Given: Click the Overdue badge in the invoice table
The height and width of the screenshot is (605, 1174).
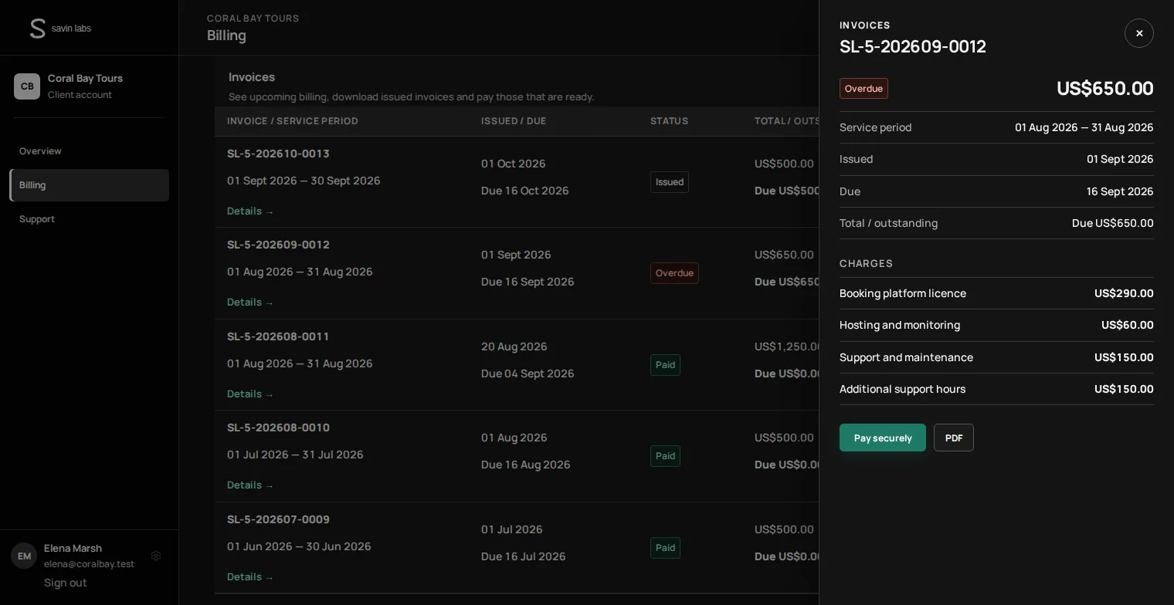Looking at the screenshot, I should [674, 273].
